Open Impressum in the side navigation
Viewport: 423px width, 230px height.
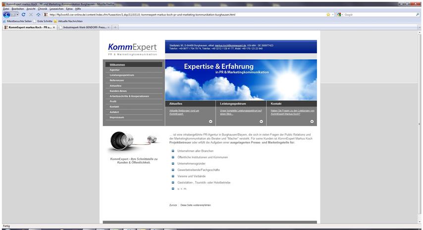(117, 117)
